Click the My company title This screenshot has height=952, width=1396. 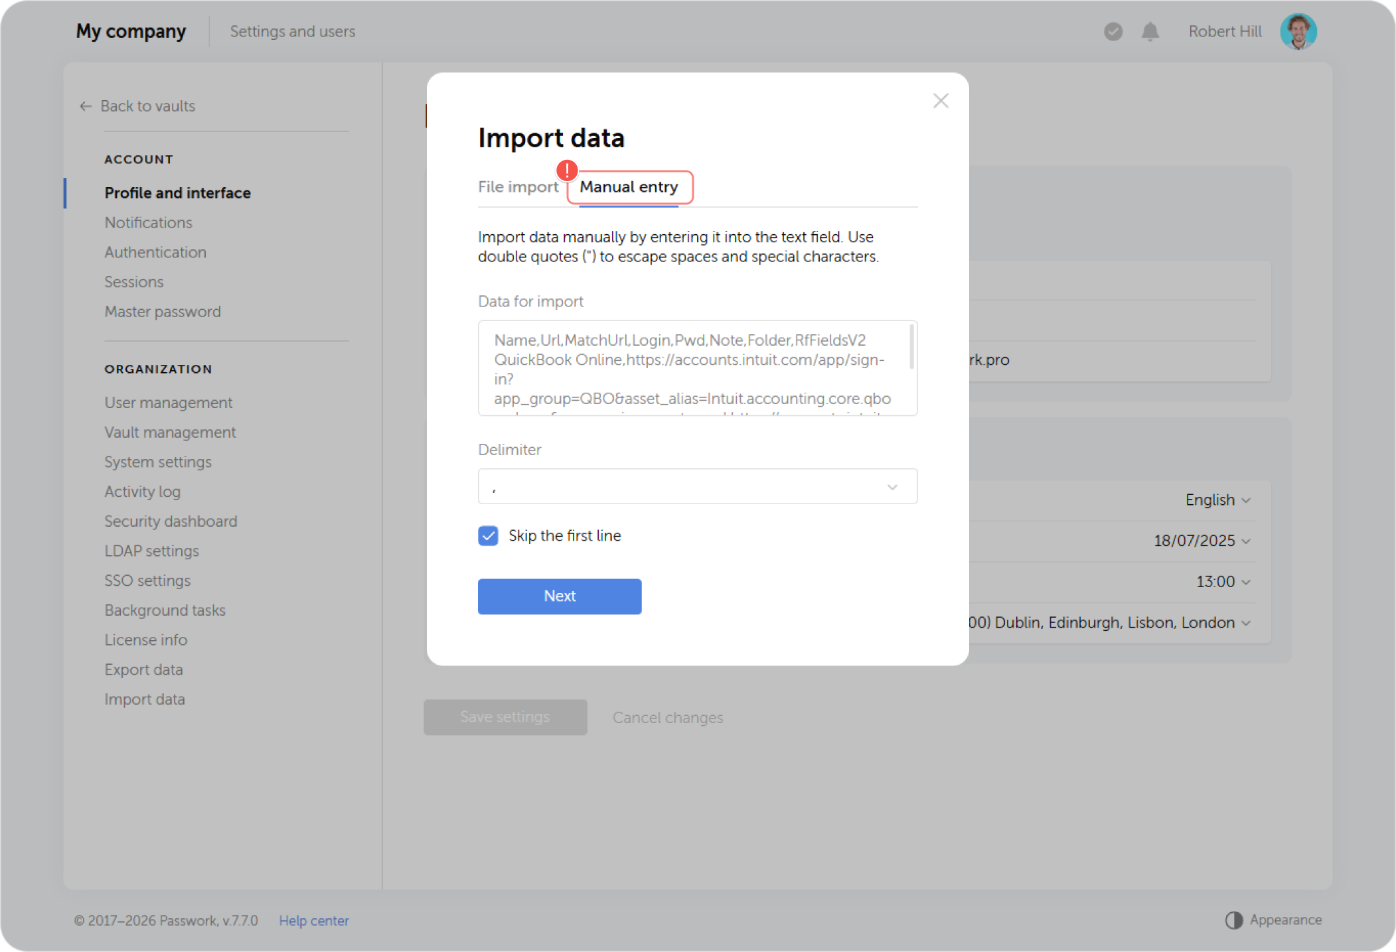[x=131, y=31]
